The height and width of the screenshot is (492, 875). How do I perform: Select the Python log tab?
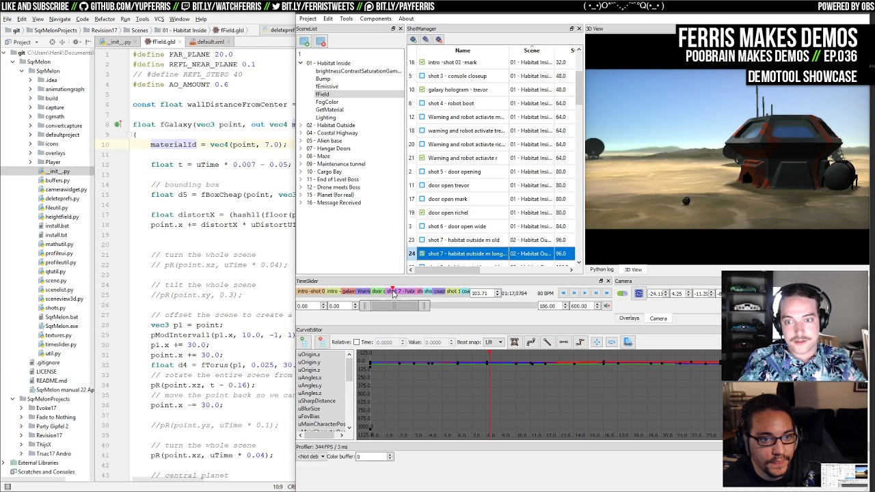[602, 269]
